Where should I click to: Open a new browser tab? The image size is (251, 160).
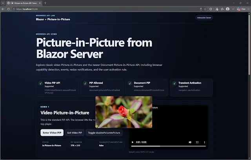point(45,3)
